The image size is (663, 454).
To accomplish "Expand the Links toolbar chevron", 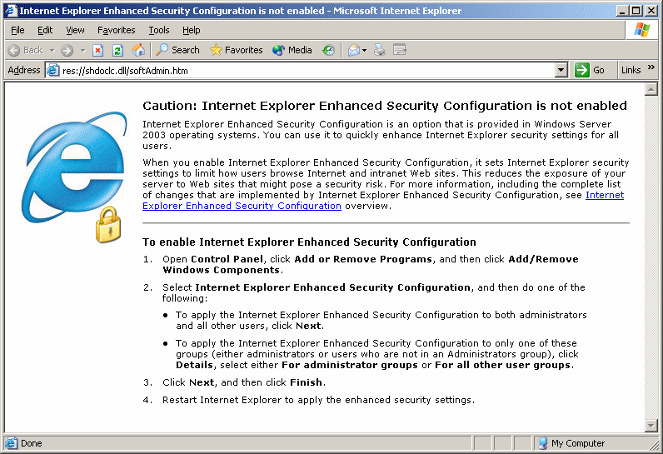I will point(651,67).
